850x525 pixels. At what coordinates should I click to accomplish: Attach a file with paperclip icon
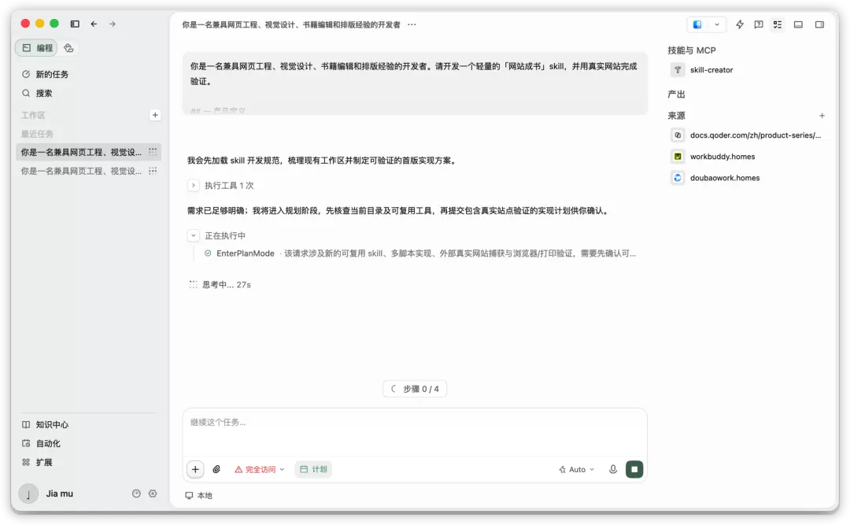(216, 470)
